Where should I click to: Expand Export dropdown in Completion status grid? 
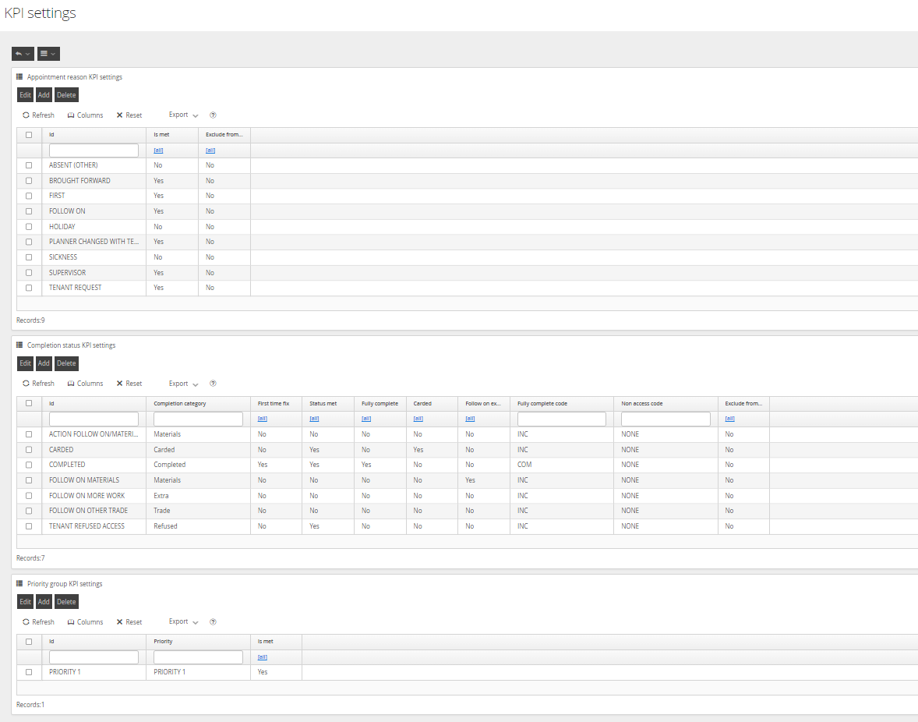click(x=183, y=384)
